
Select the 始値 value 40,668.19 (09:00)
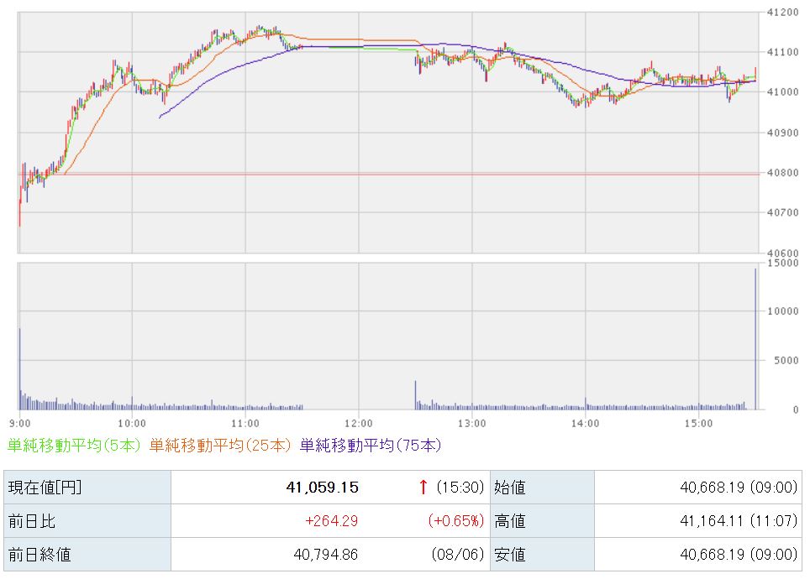coord(739,488)
